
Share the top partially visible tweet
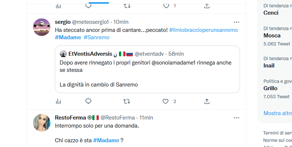[x=206, y=5]
